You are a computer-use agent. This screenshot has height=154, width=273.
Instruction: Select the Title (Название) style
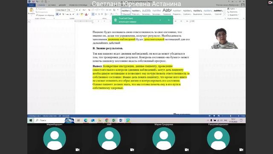(x=167, y=12)
